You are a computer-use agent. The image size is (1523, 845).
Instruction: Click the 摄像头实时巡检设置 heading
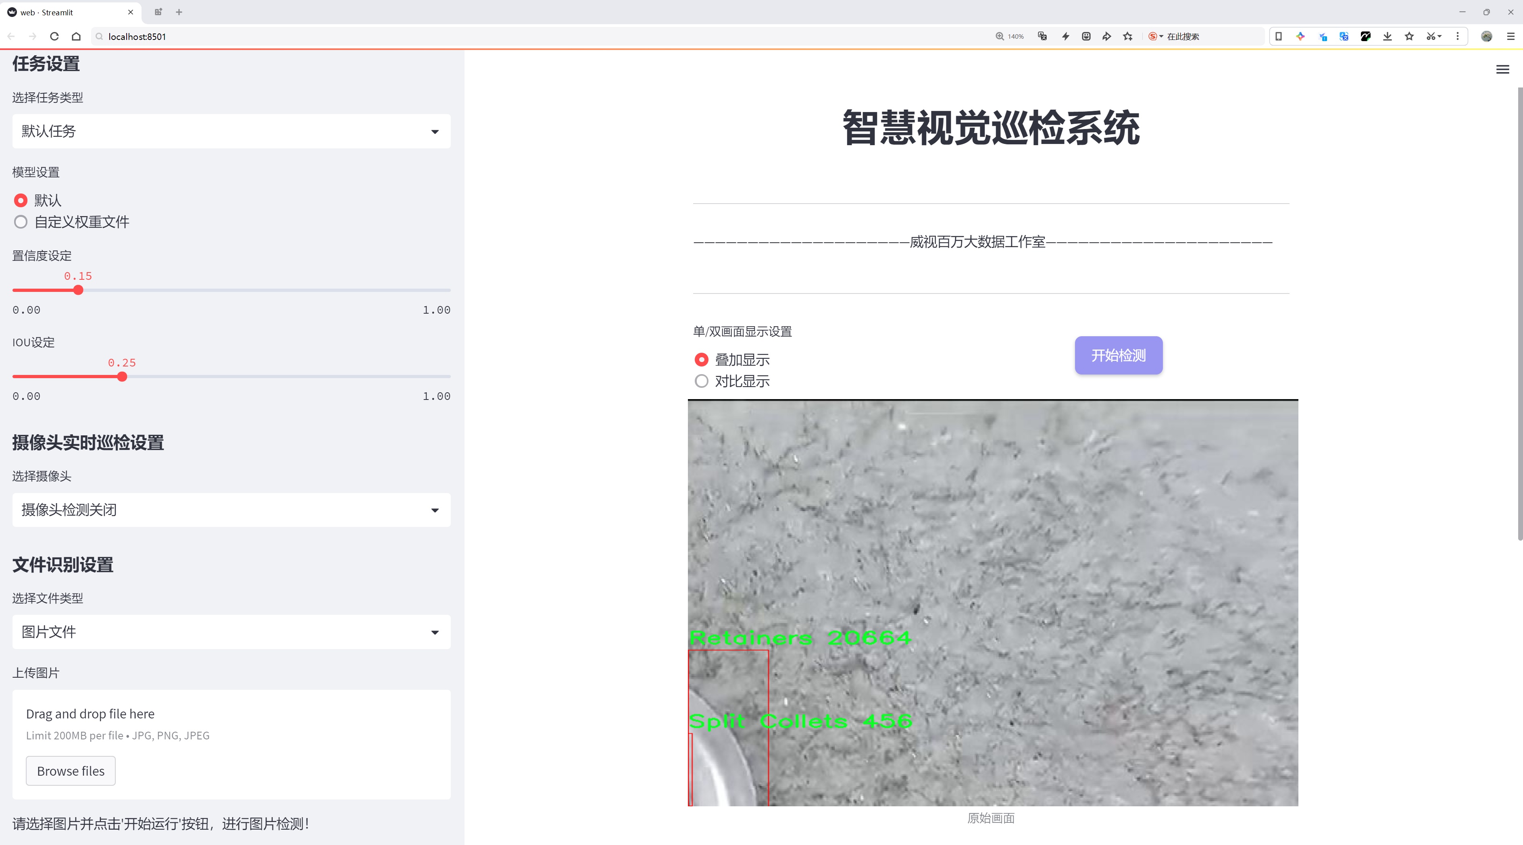pyautogui.click(x=88, y=443)
